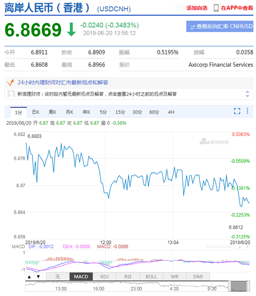The height and width of the screenshot is (296, 256).
Task: Click the 6.8612 low label on chart
Action: [236, 227]
